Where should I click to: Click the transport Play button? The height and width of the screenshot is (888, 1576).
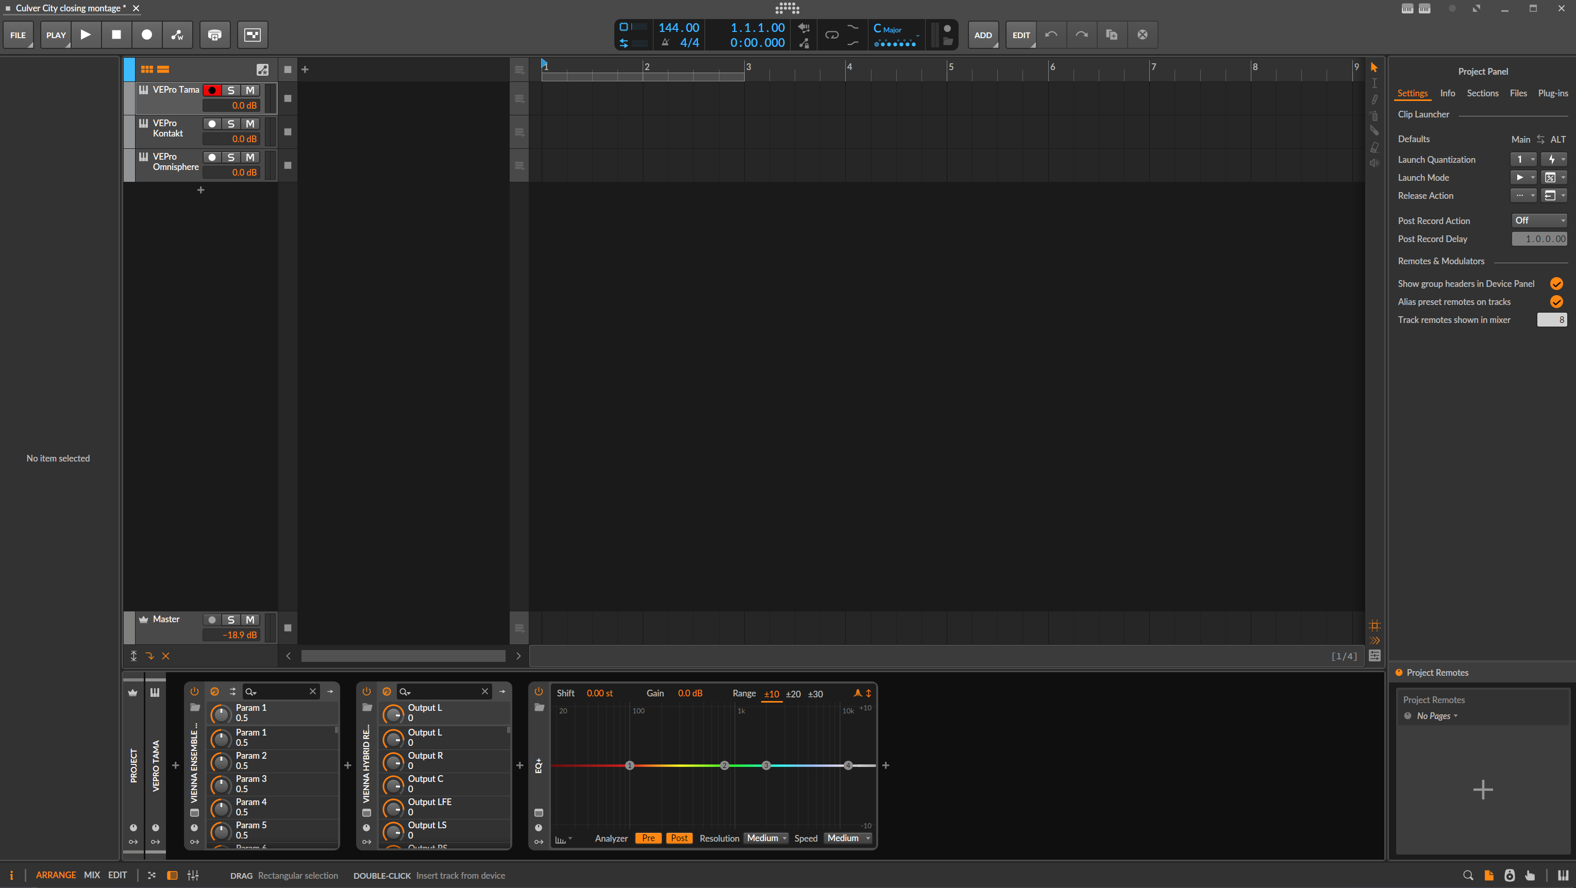click(x=86, y=35)
